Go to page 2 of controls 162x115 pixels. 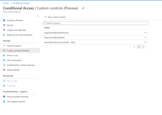[x=134, y=47]
